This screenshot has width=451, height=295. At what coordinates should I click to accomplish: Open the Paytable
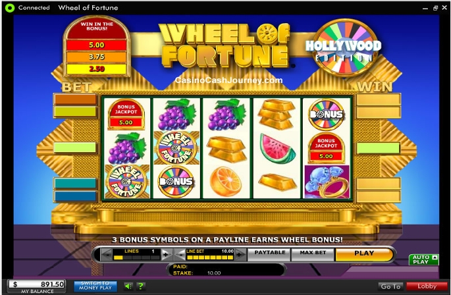click(x=269, y=254)
